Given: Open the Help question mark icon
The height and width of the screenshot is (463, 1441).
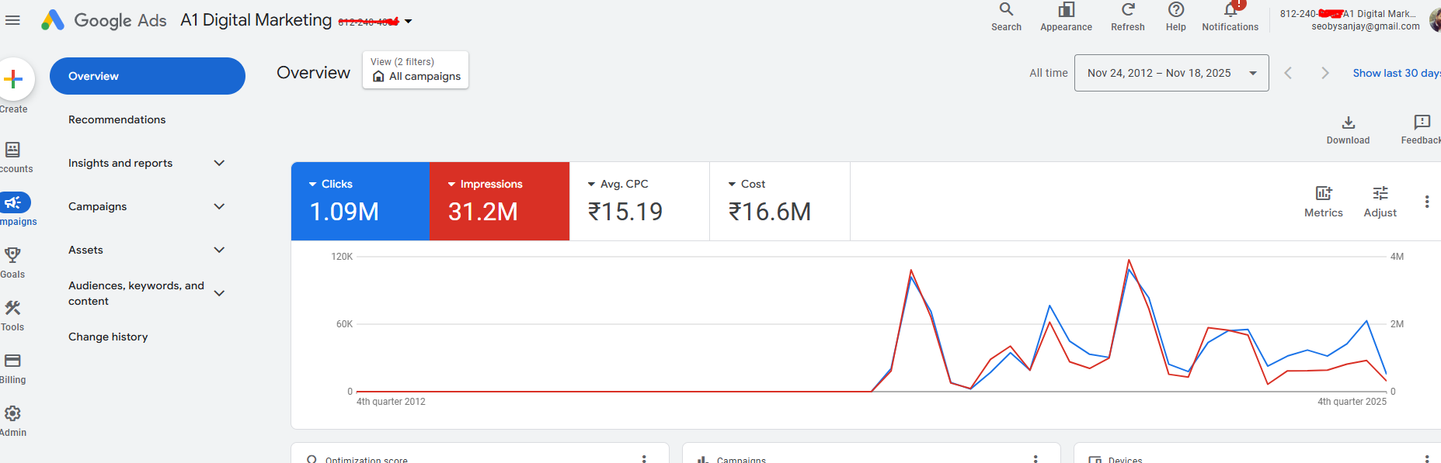Looking at the screenshot, I should [x=1175, y=10].
